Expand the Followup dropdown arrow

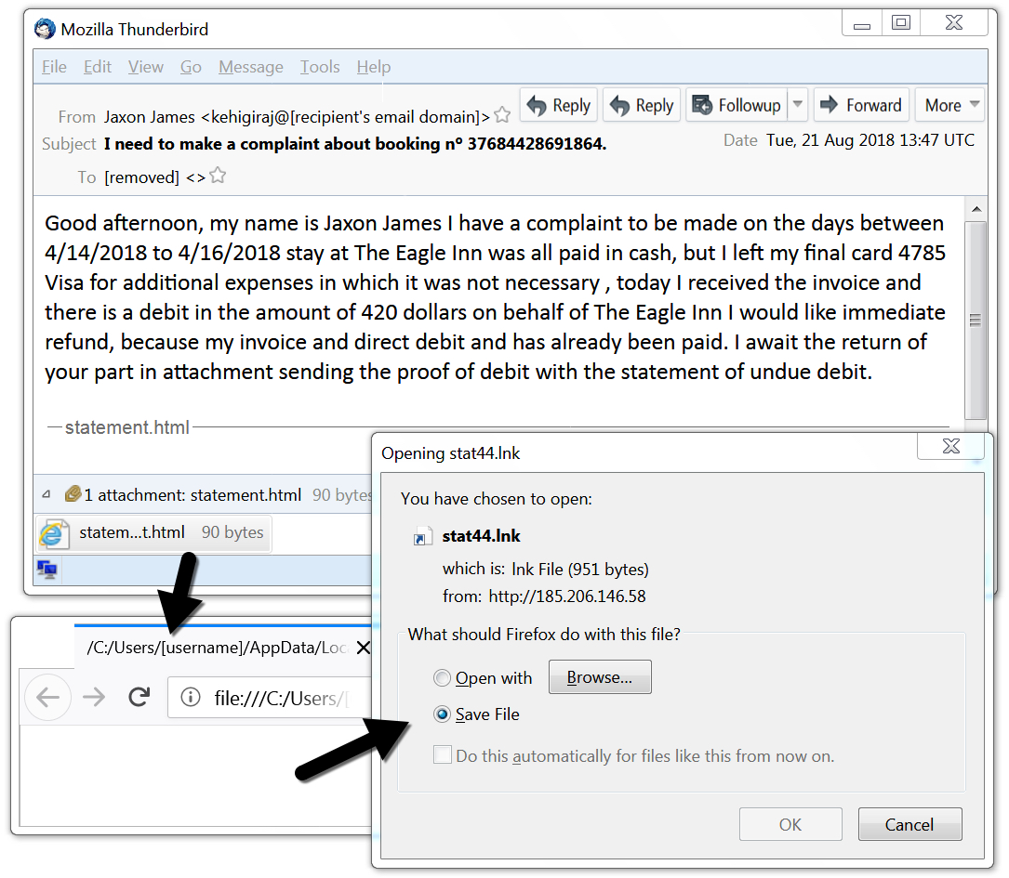pos(798,105)
